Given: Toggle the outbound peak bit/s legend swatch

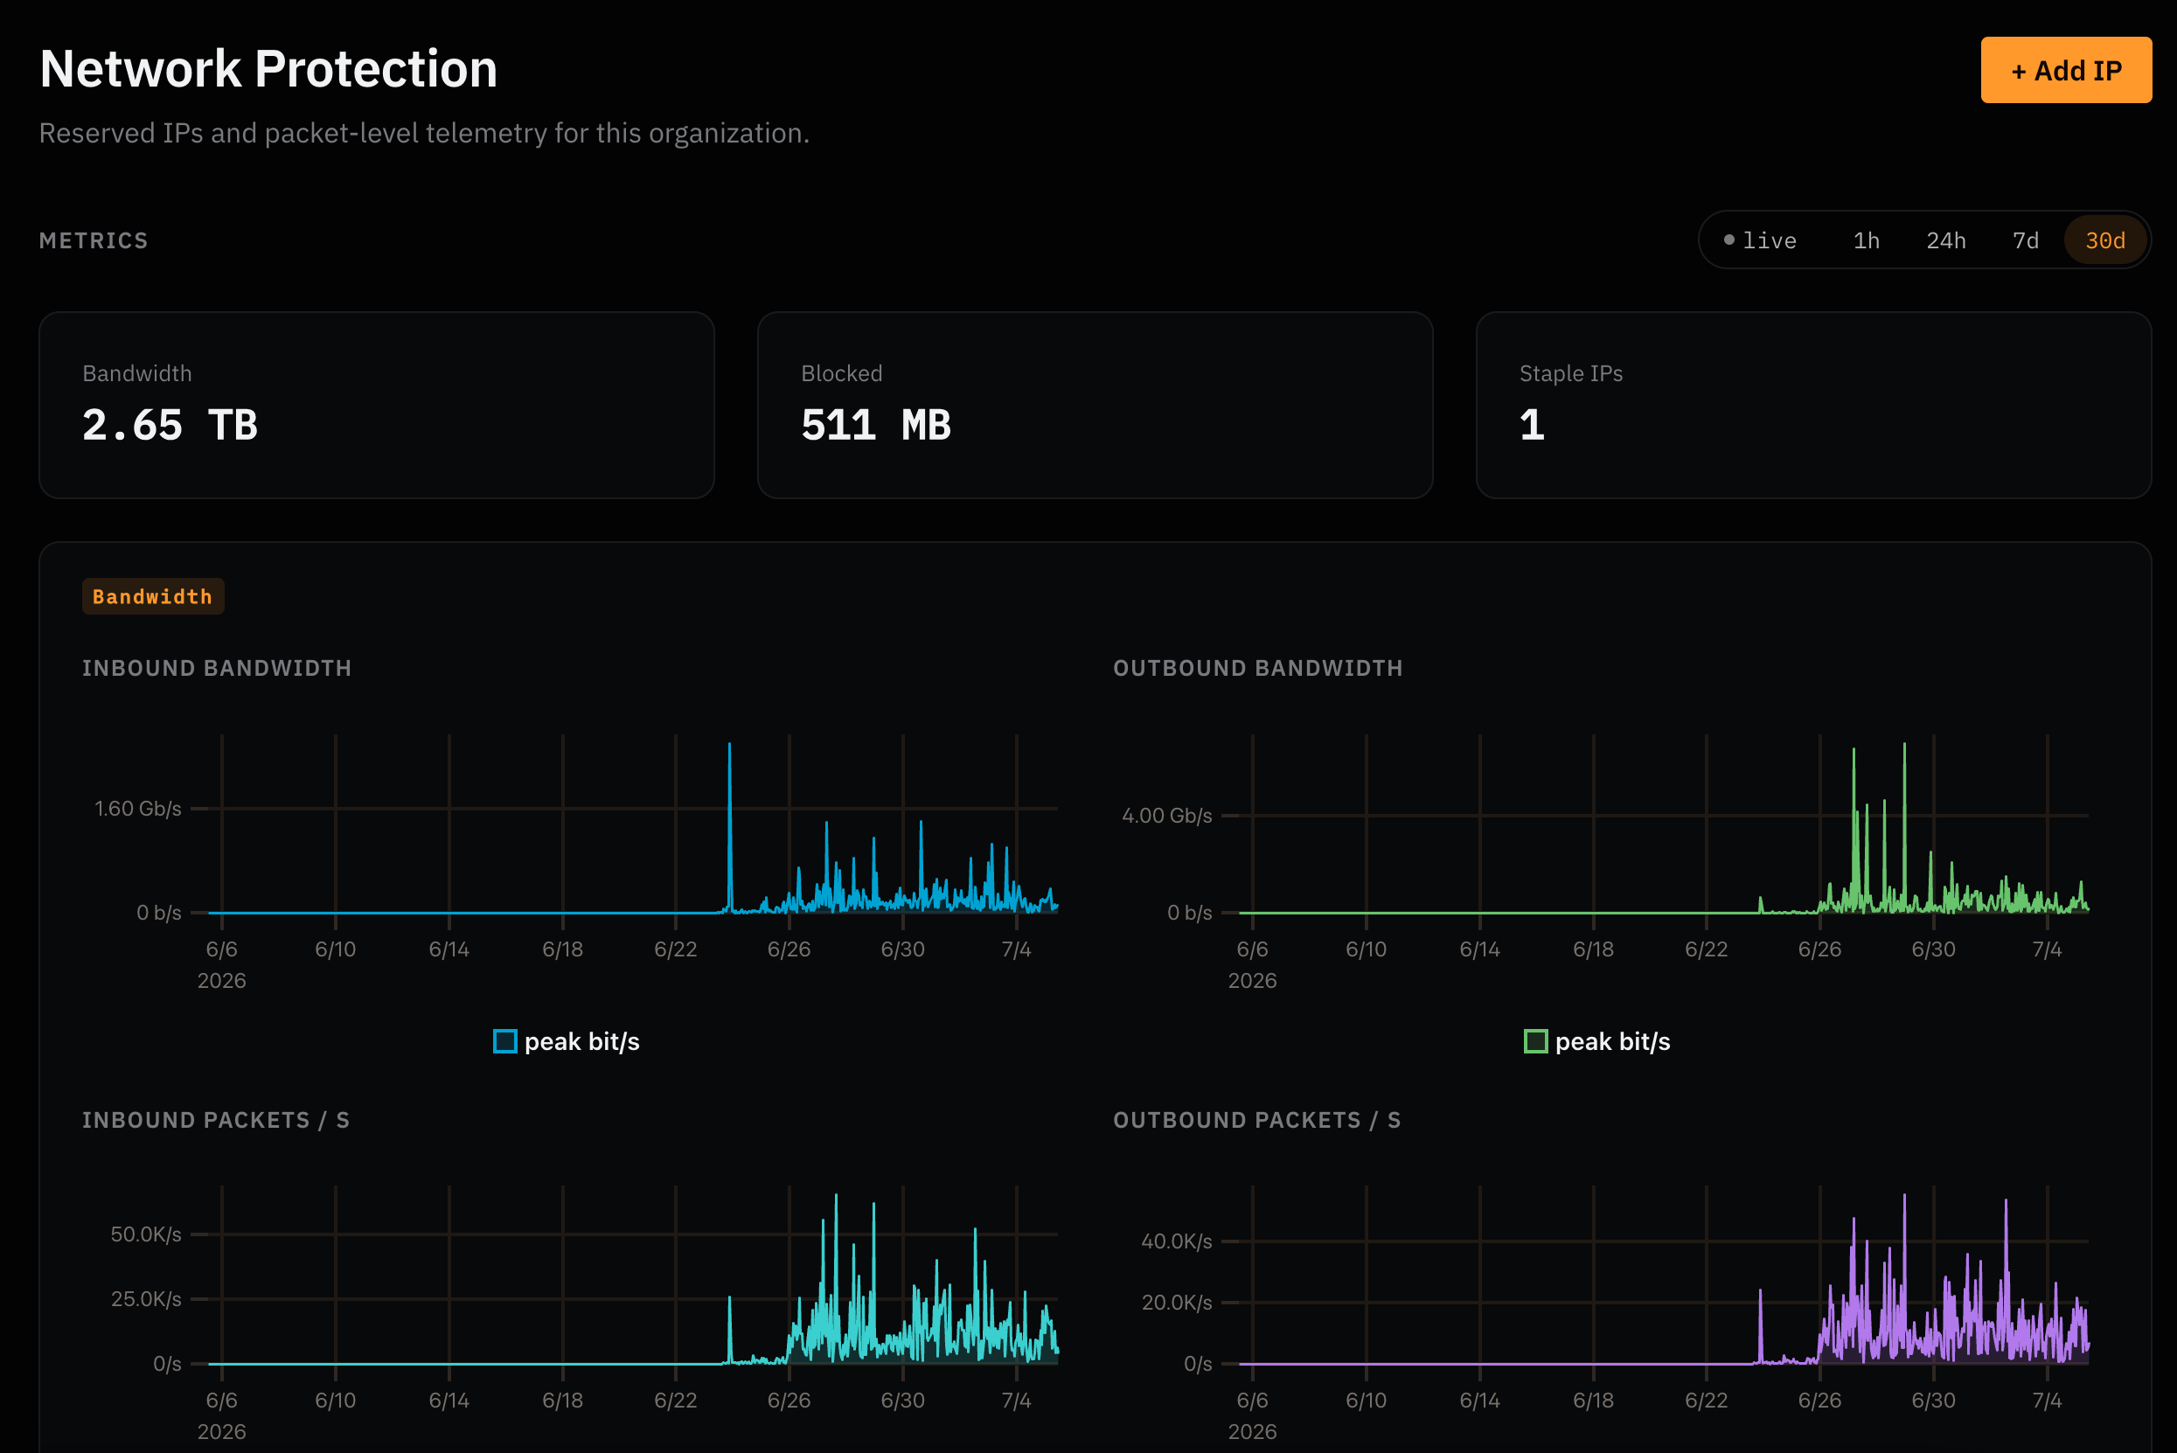Looking at the screenshot, I should pyautogui.click(x=1535, y=1040).
